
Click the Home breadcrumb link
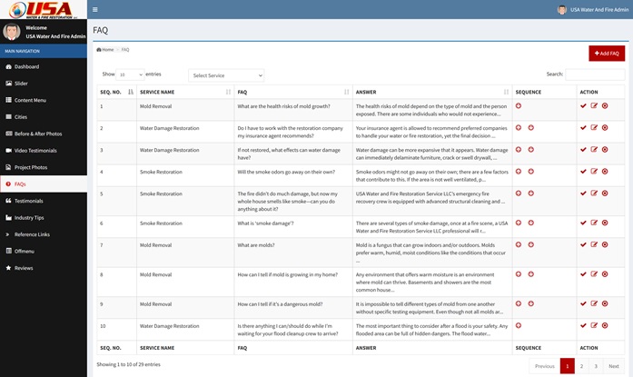point(106,50)
